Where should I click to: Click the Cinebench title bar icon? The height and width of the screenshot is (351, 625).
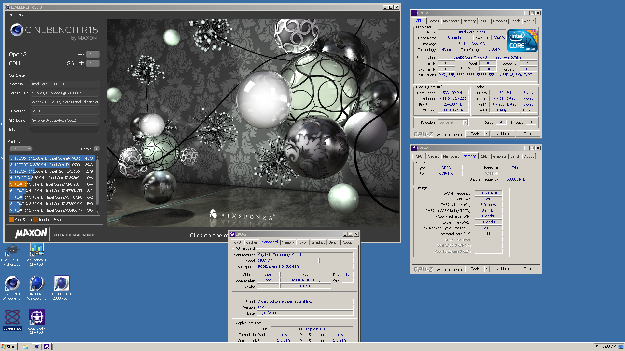(8, 7)
